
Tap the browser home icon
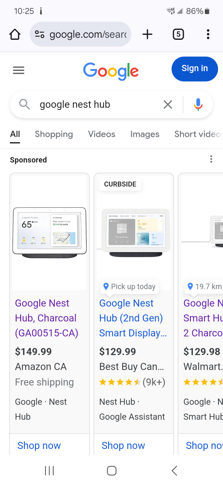(x=15, y=34)
